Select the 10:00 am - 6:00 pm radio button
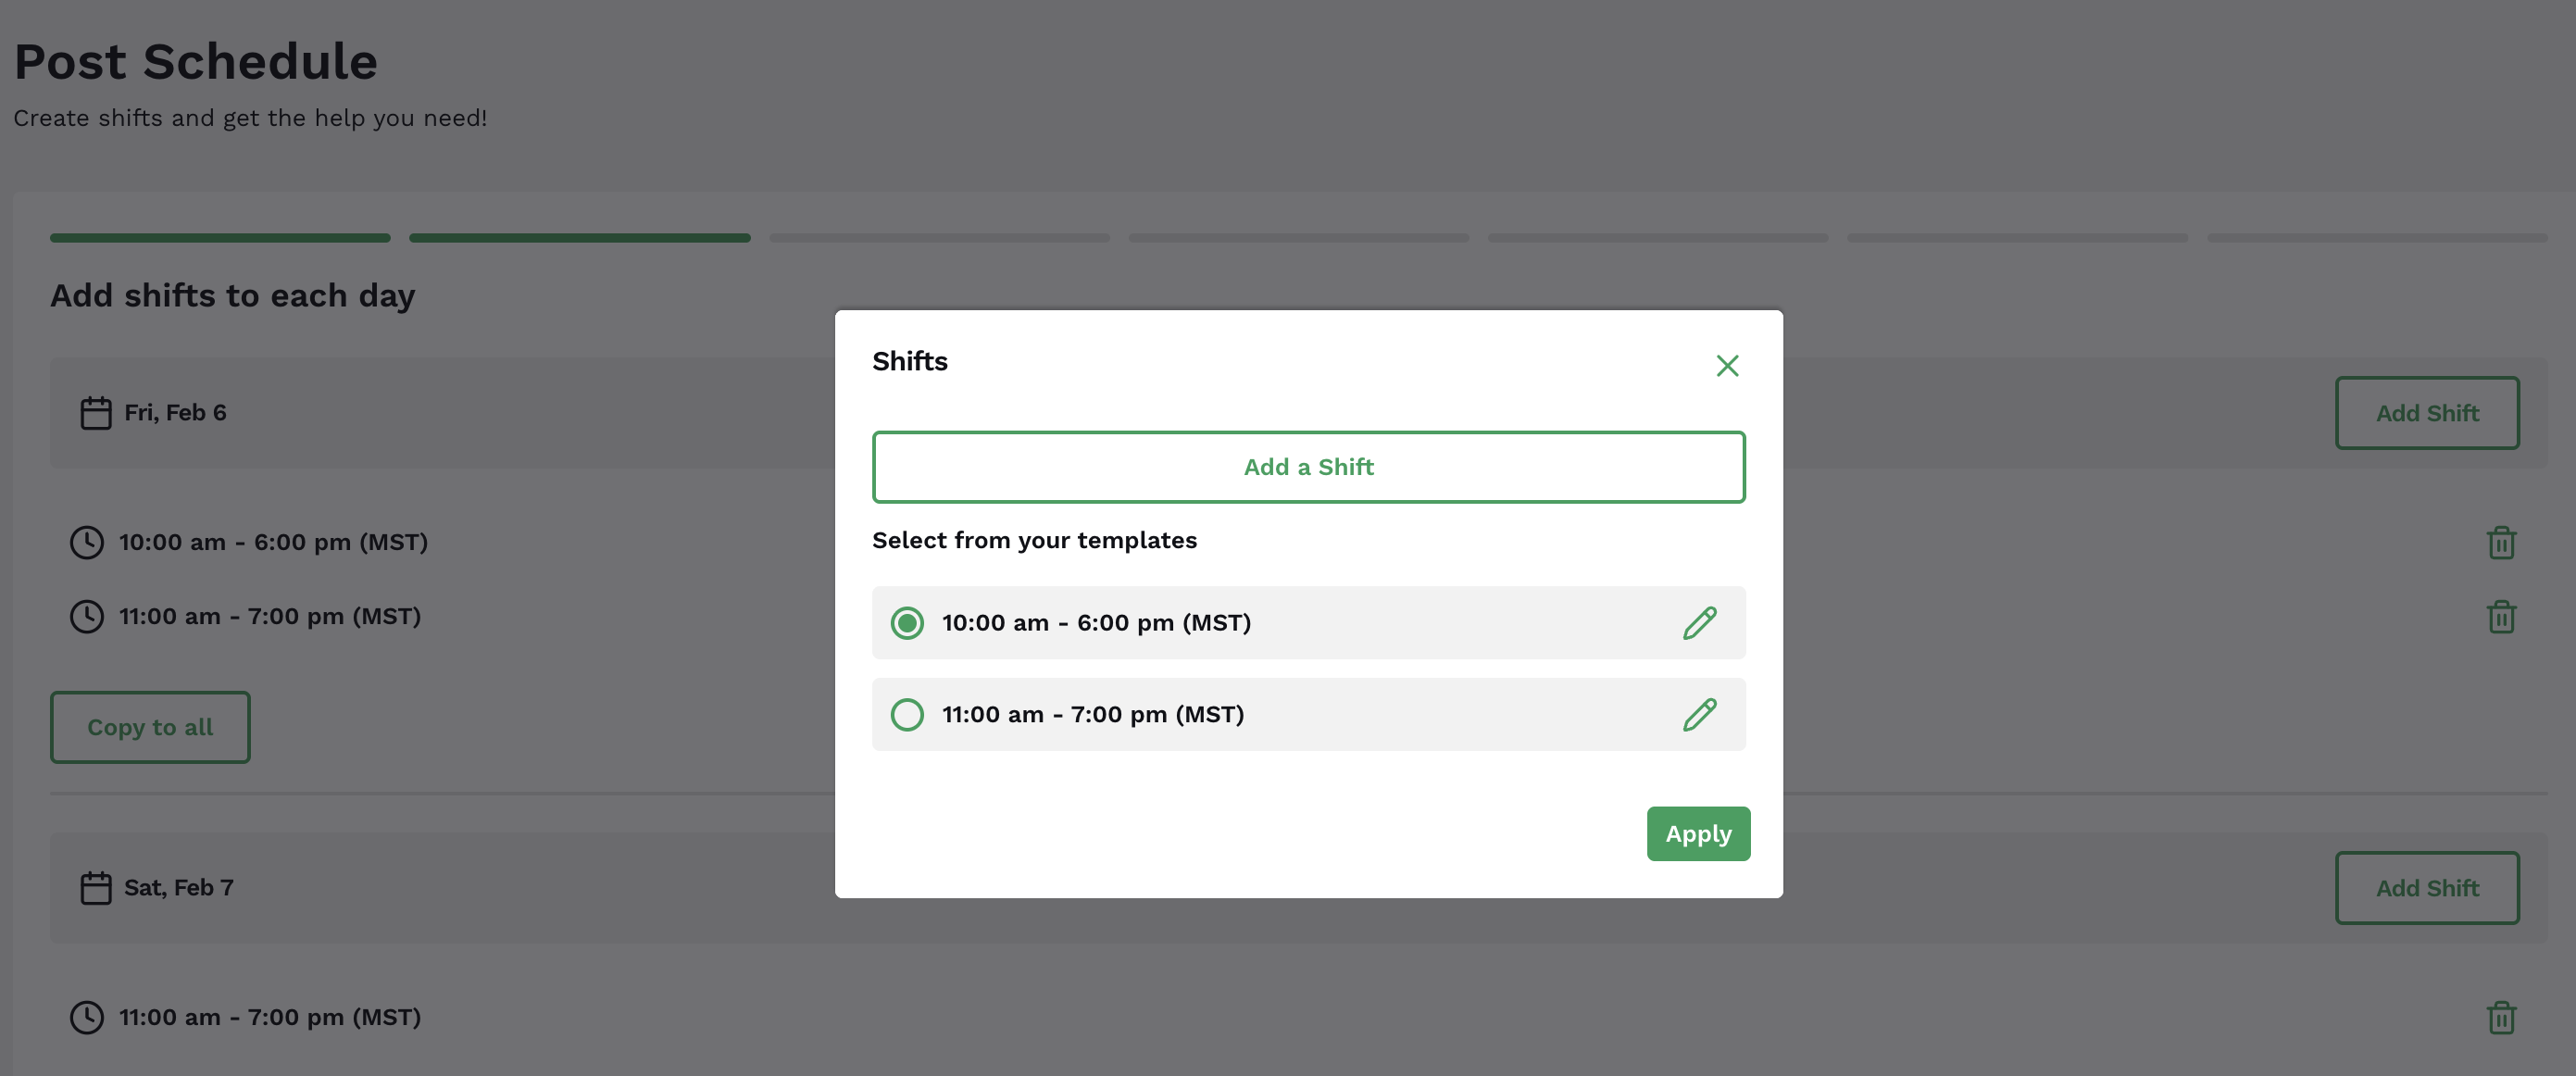Screen dimensions: 2576x1076 (x=907, y=623)
